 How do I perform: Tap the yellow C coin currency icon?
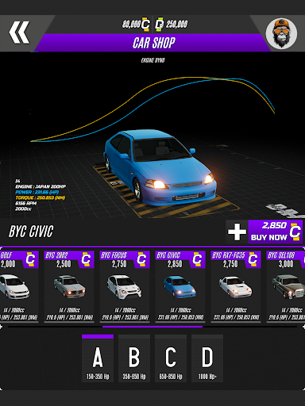tap(145, 25)
